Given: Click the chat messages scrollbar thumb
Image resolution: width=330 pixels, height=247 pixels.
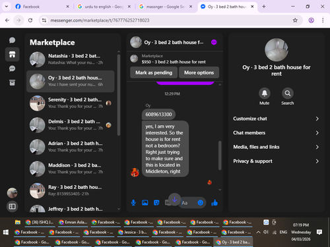Looking at the screenshot, I should 220,155.
